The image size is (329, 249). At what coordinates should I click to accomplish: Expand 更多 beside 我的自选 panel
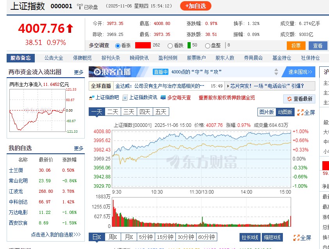pos(79,148)
